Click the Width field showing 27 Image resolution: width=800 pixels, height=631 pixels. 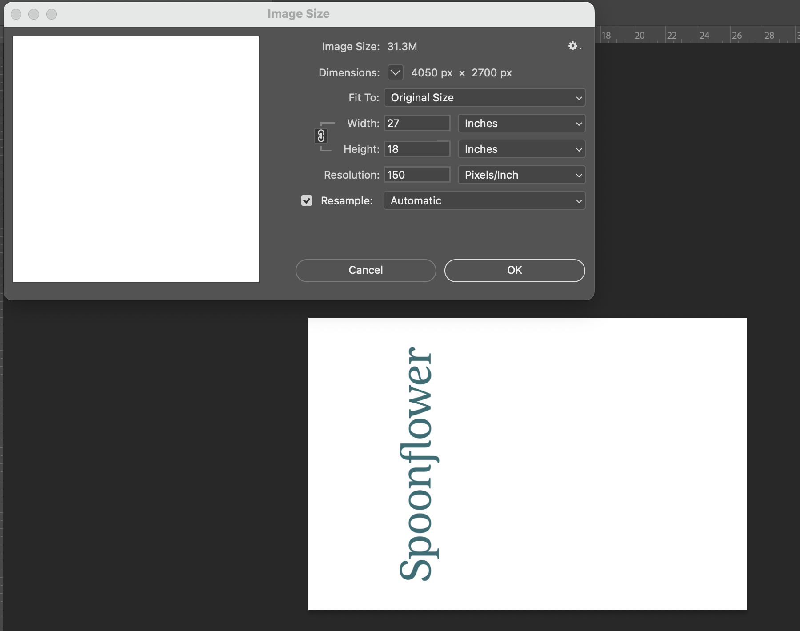pos(417,123)
